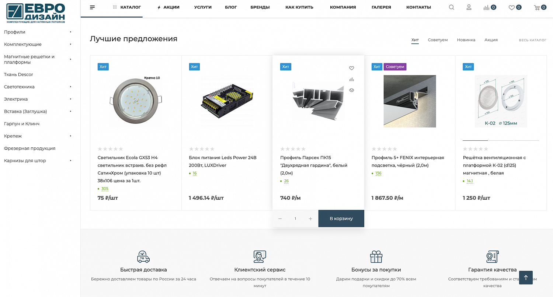Click the Решётка вентиляционная К-02 product image

tap(501, 101)
